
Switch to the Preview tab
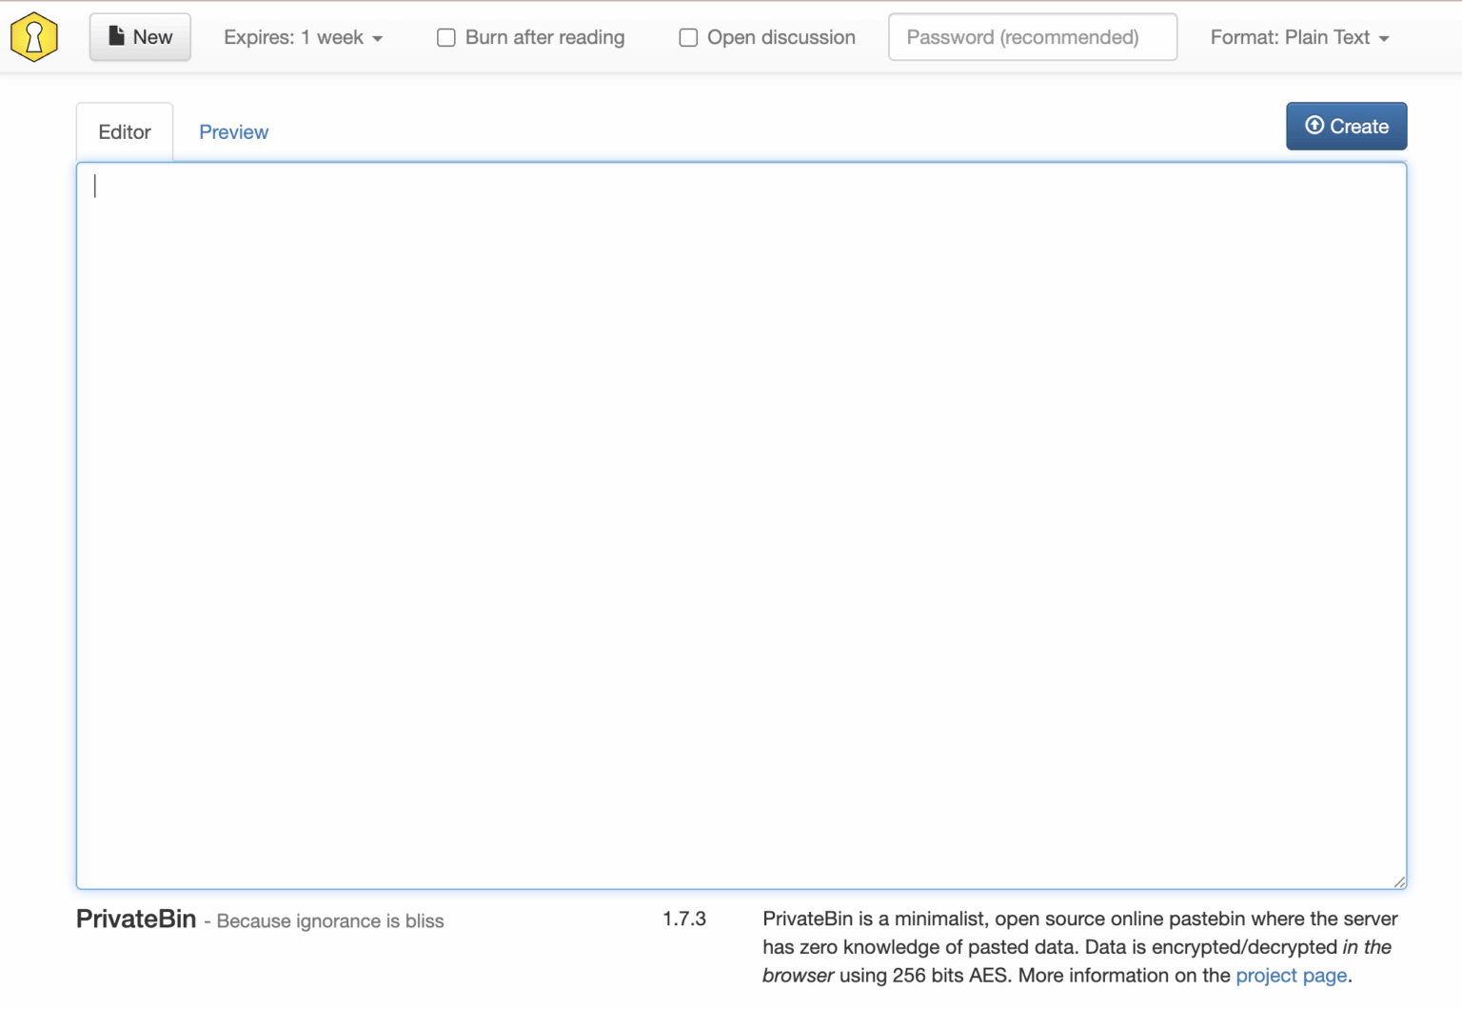233,131
